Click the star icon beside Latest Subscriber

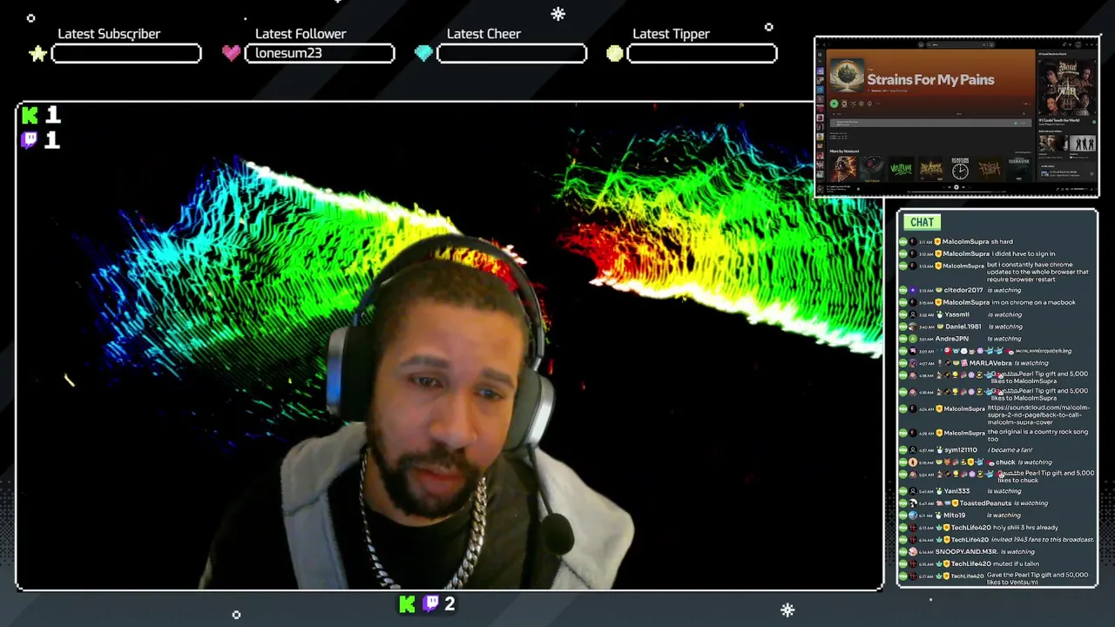(x=37, y=54)
